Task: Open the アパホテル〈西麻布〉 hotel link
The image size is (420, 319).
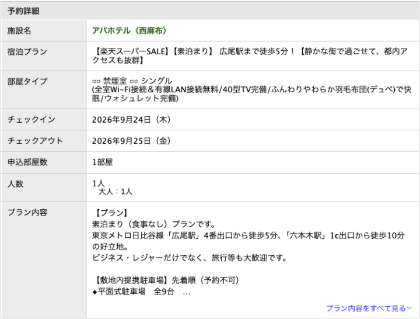Action: (x=129, y=30)
